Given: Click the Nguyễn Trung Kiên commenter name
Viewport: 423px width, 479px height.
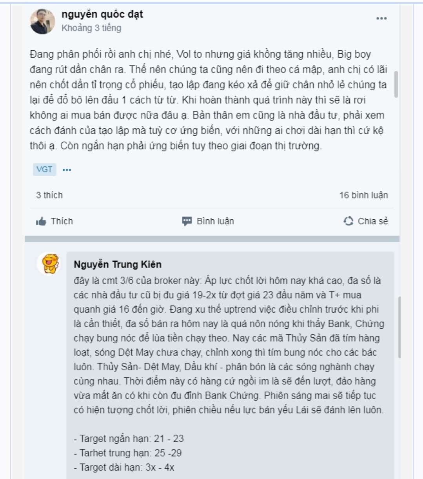Looking at the screenshot, I should 118,264.
